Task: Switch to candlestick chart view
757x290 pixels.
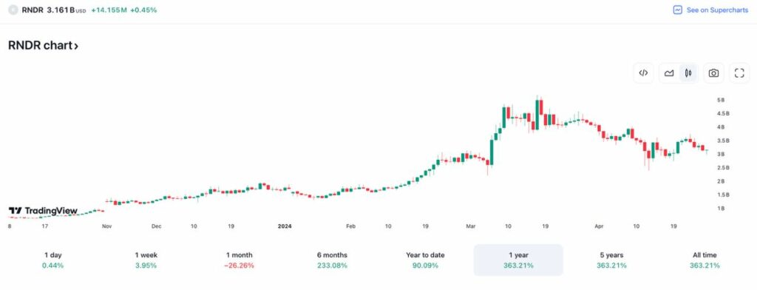Action: (688, 73)
